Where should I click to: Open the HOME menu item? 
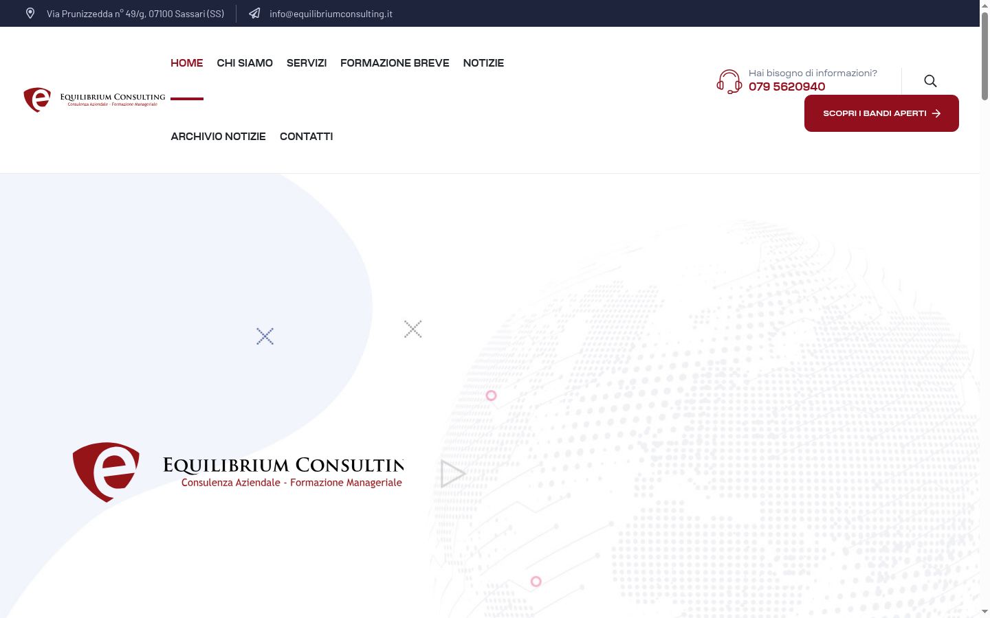click(187, 63)
